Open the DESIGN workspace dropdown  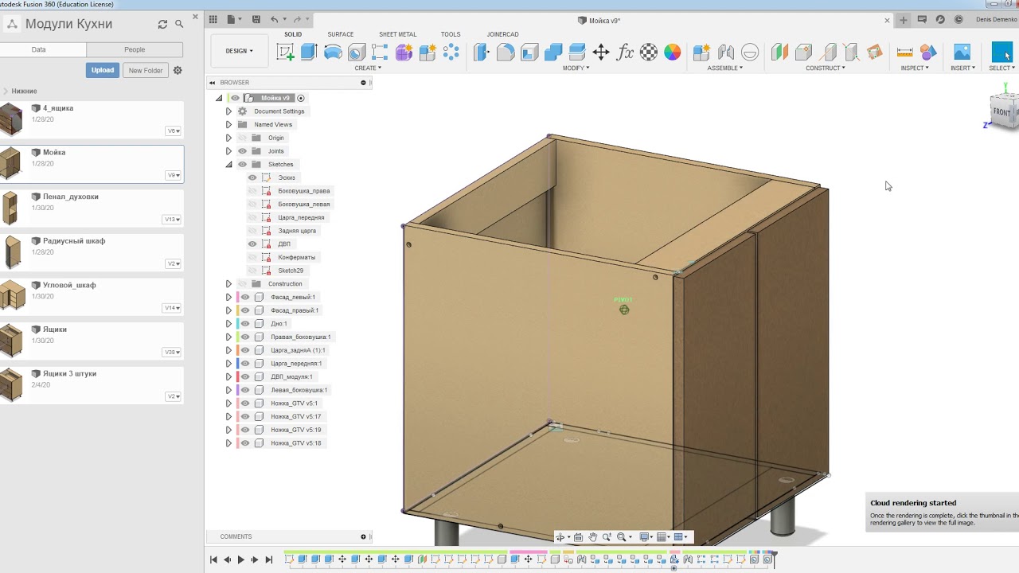[239, 51]
